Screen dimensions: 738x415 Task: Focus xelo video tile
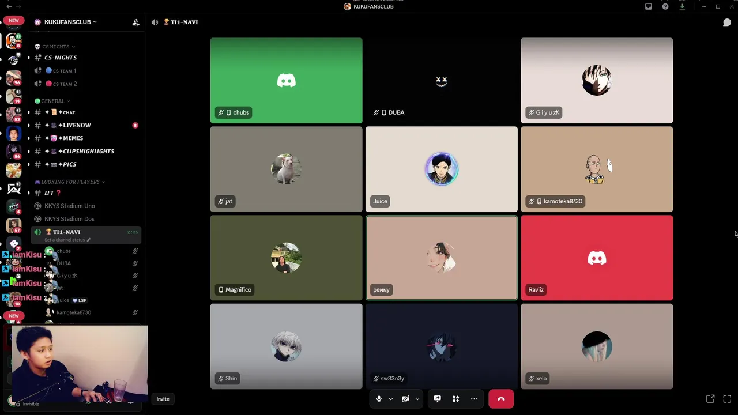click(x=597, y=346)
